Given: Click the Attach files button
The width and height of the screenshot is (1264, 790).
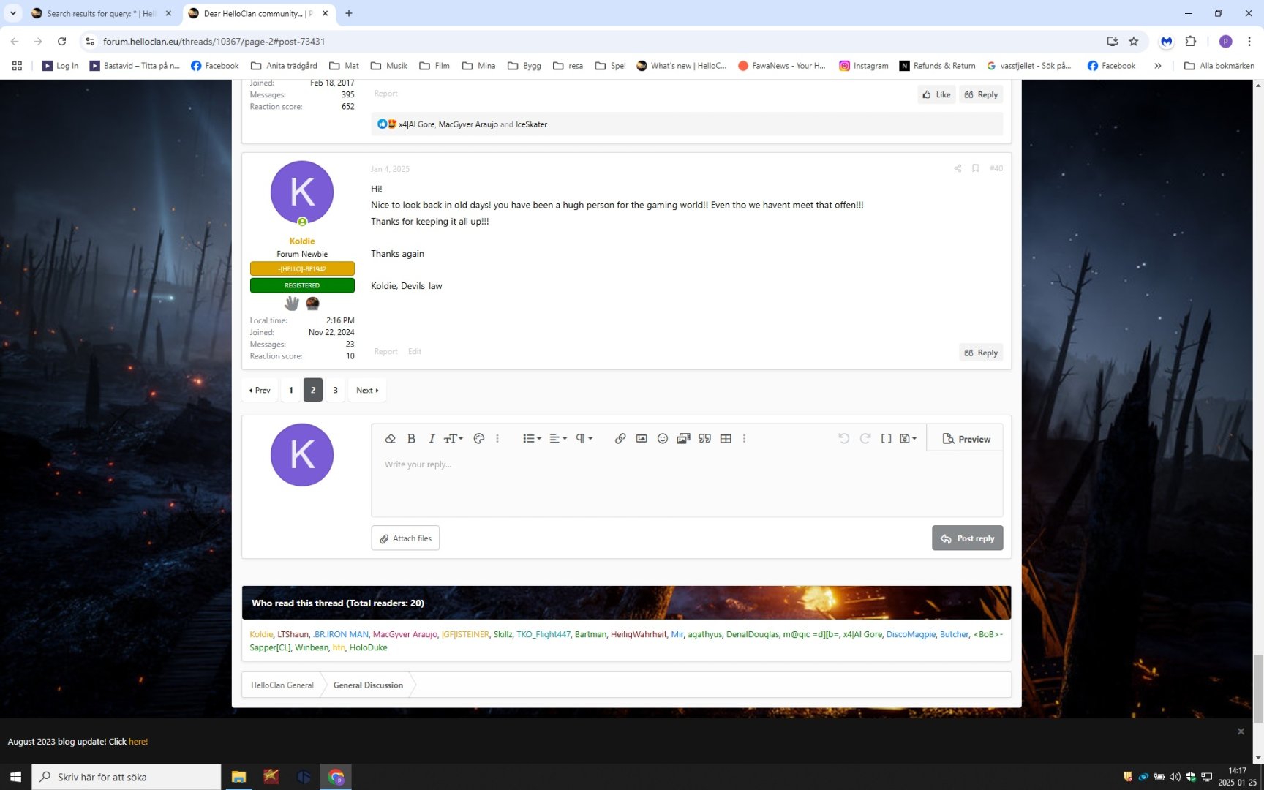Looking at the screenshot, I should pyautogui.click(x=405, y=538).
